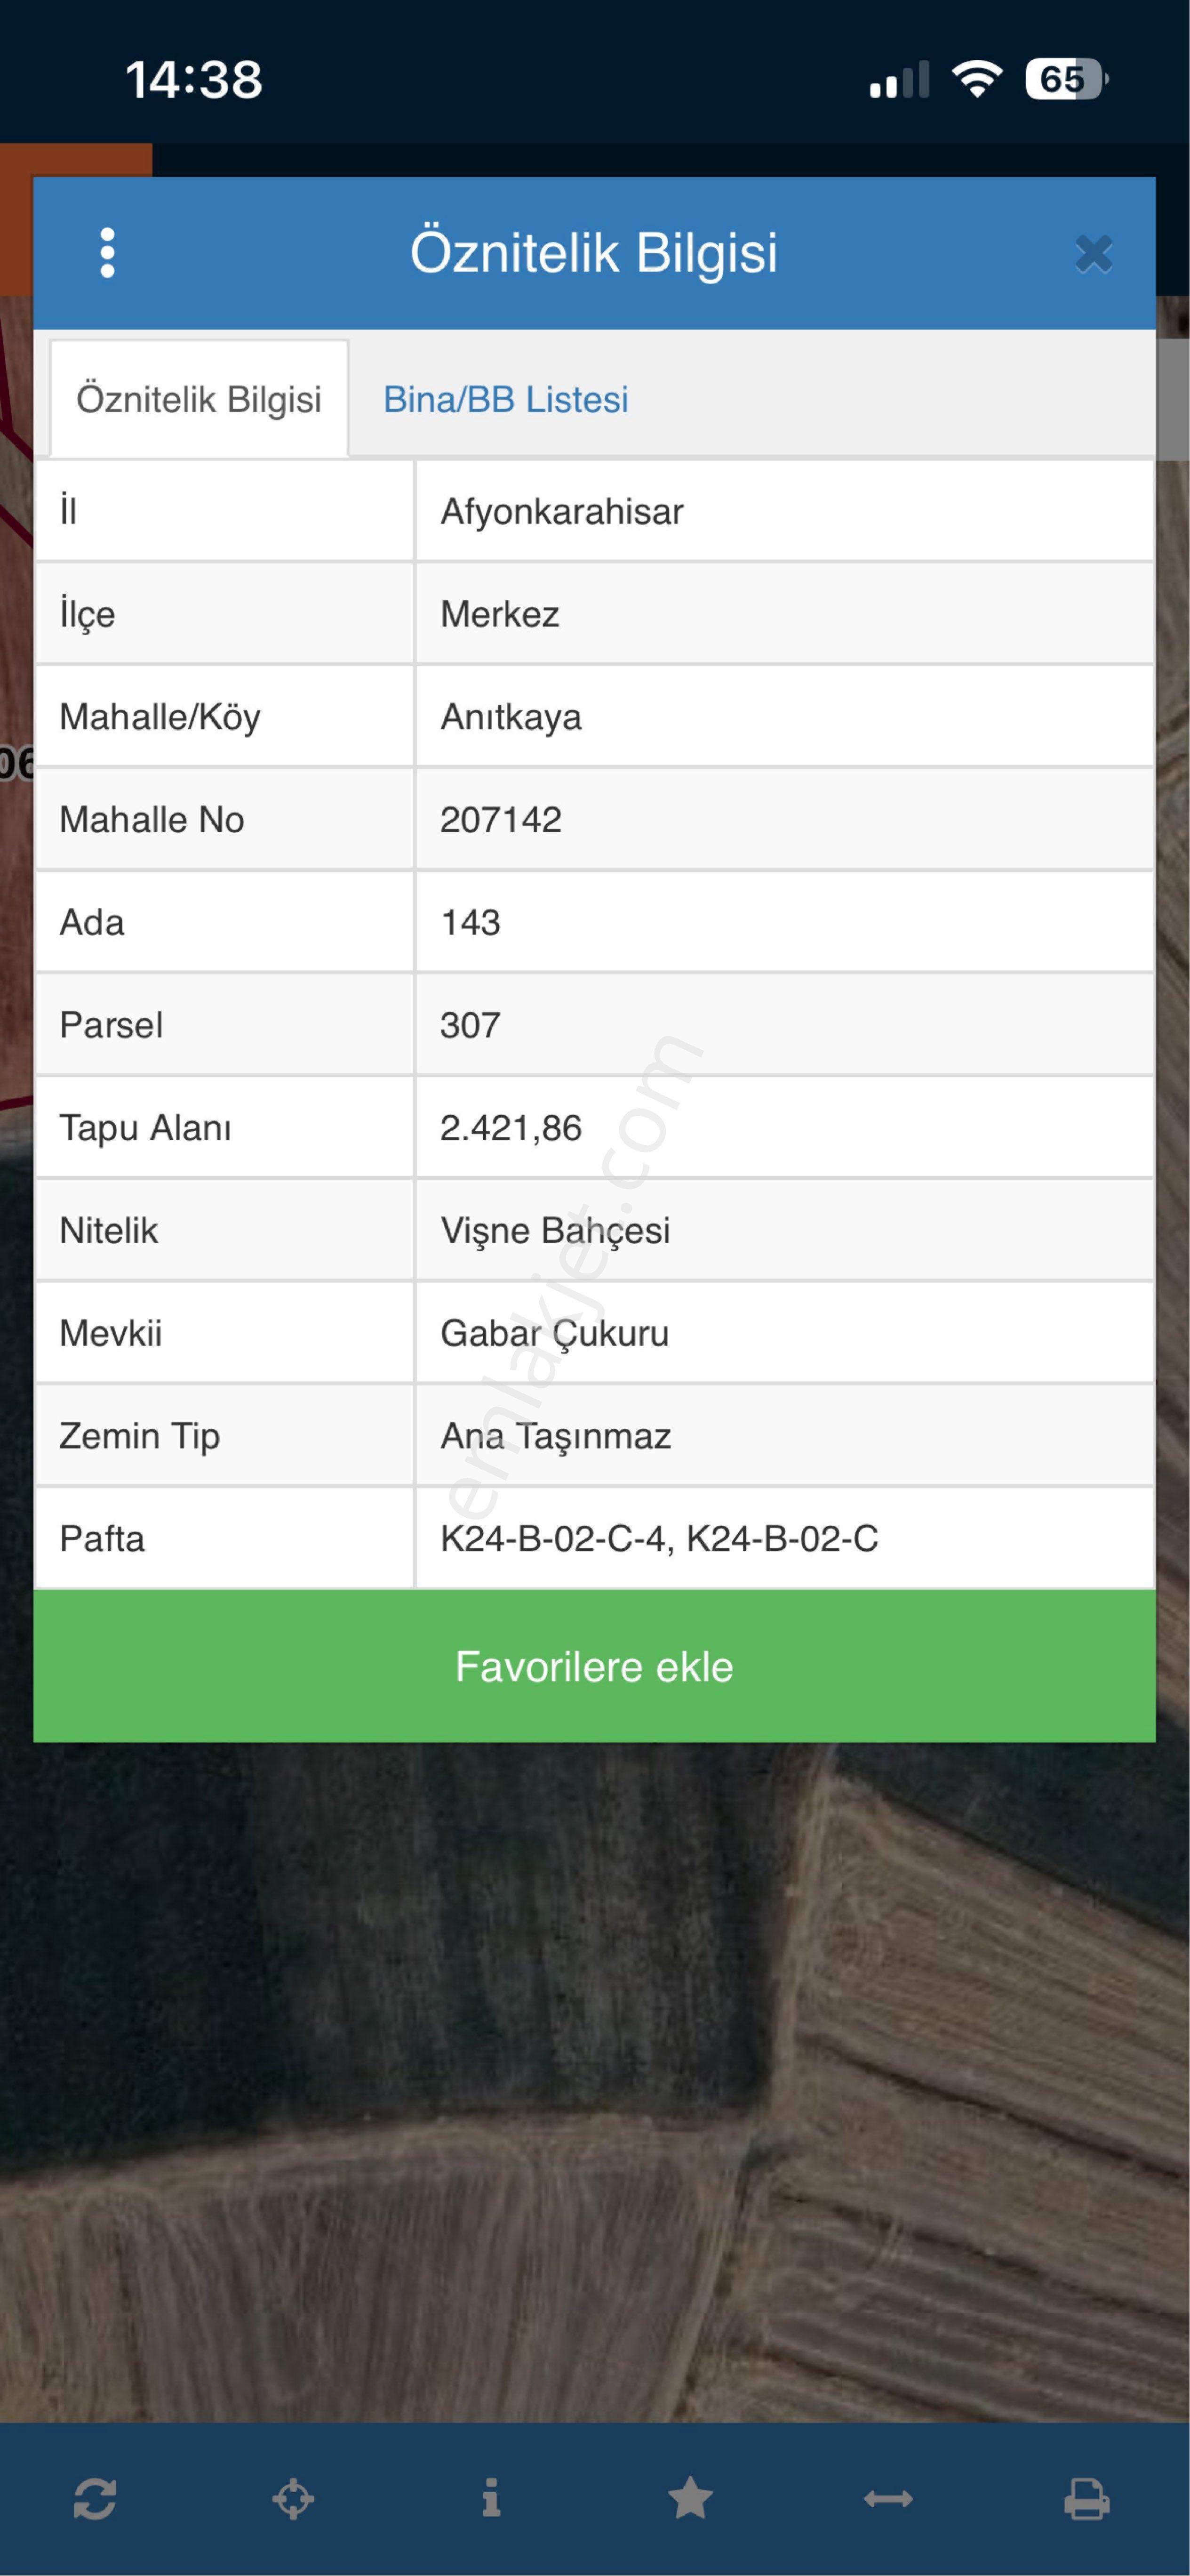The width and height of the screenshot is (1190, 2576).
Task: Select the measure distance arrow icon
Action: 888,2499
